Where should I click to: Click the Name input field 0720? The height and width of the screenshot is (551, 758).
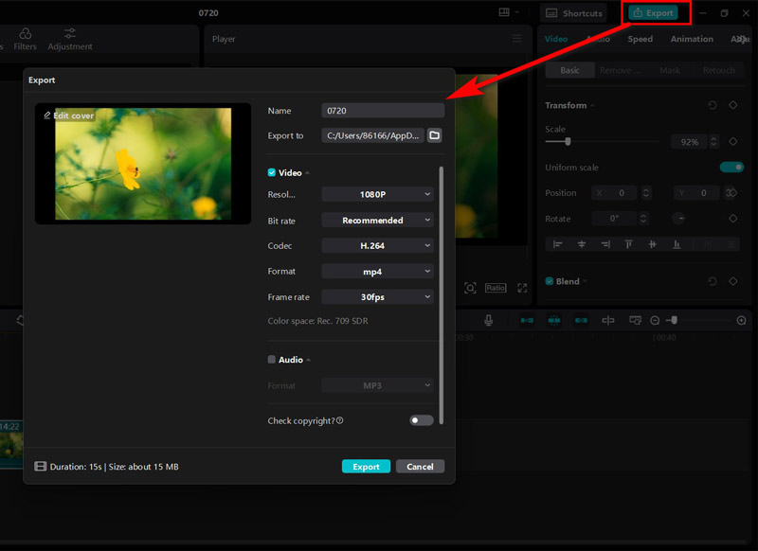(x=383, y=111)
